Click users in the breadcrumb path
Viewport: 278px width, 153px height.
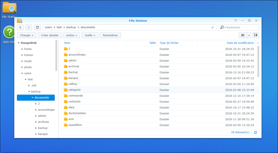tap(48, 27)
